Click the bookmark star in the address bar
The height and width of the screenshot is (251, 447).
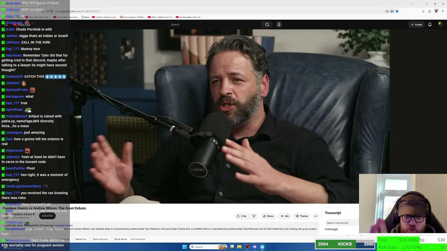tap(397, 11)
